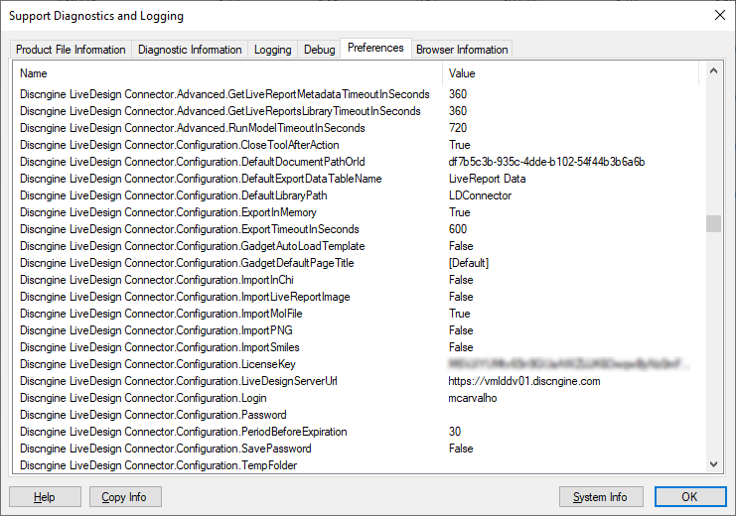Select the Preferences tab

pyautogui.click(x=375, y=48)
